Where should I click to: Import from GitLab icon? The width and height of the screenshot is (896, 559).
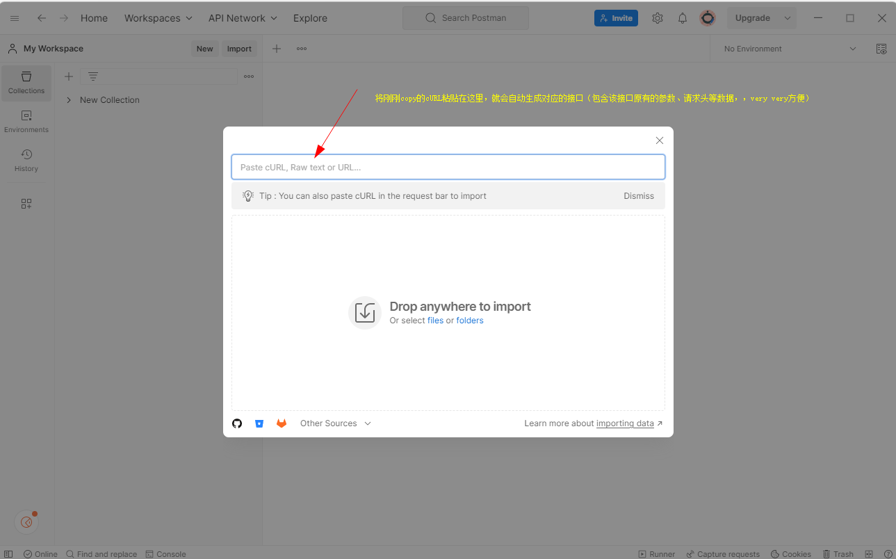[282, 423]
